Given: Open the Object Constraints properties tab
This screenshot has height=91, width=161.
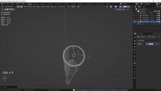Looking at the screenshot, I should click(135, 72).
